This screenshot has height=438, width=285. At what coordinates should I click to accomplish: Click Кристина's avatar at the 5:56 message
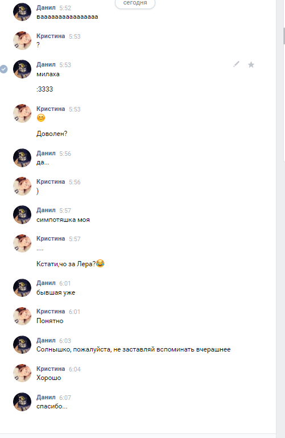point(22,186)
